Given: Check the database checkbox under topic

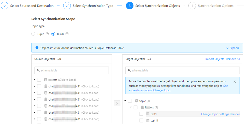Looking at the screenshot, I should [x=136, y=108].
